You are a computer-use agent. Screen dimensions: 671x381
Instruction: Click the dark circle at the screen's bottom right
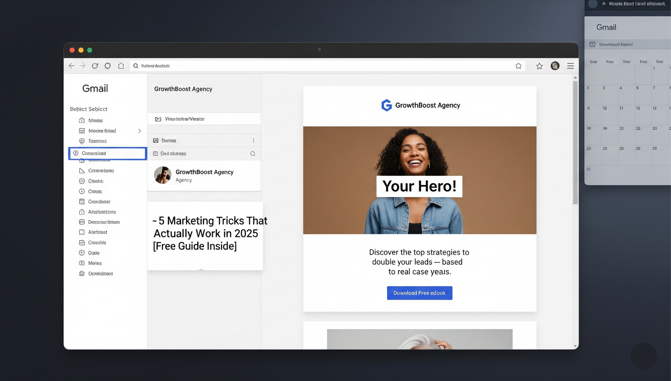click(x=643, y=356)
